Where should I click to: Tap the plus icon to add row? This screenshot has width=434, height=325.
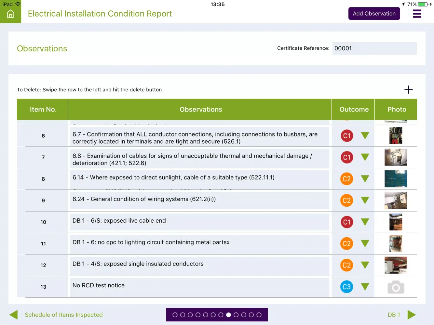coord(408,90)
